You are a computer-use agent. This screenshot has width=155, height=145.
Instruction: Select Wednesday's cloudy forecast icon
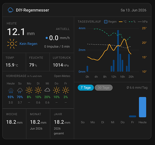[x=47, y=90]
